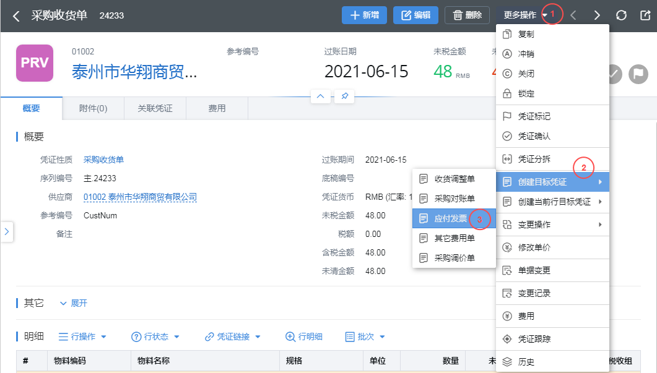Click the refresh icon in header
Viewport: 657px width, 373px height.
click(621, 15)
